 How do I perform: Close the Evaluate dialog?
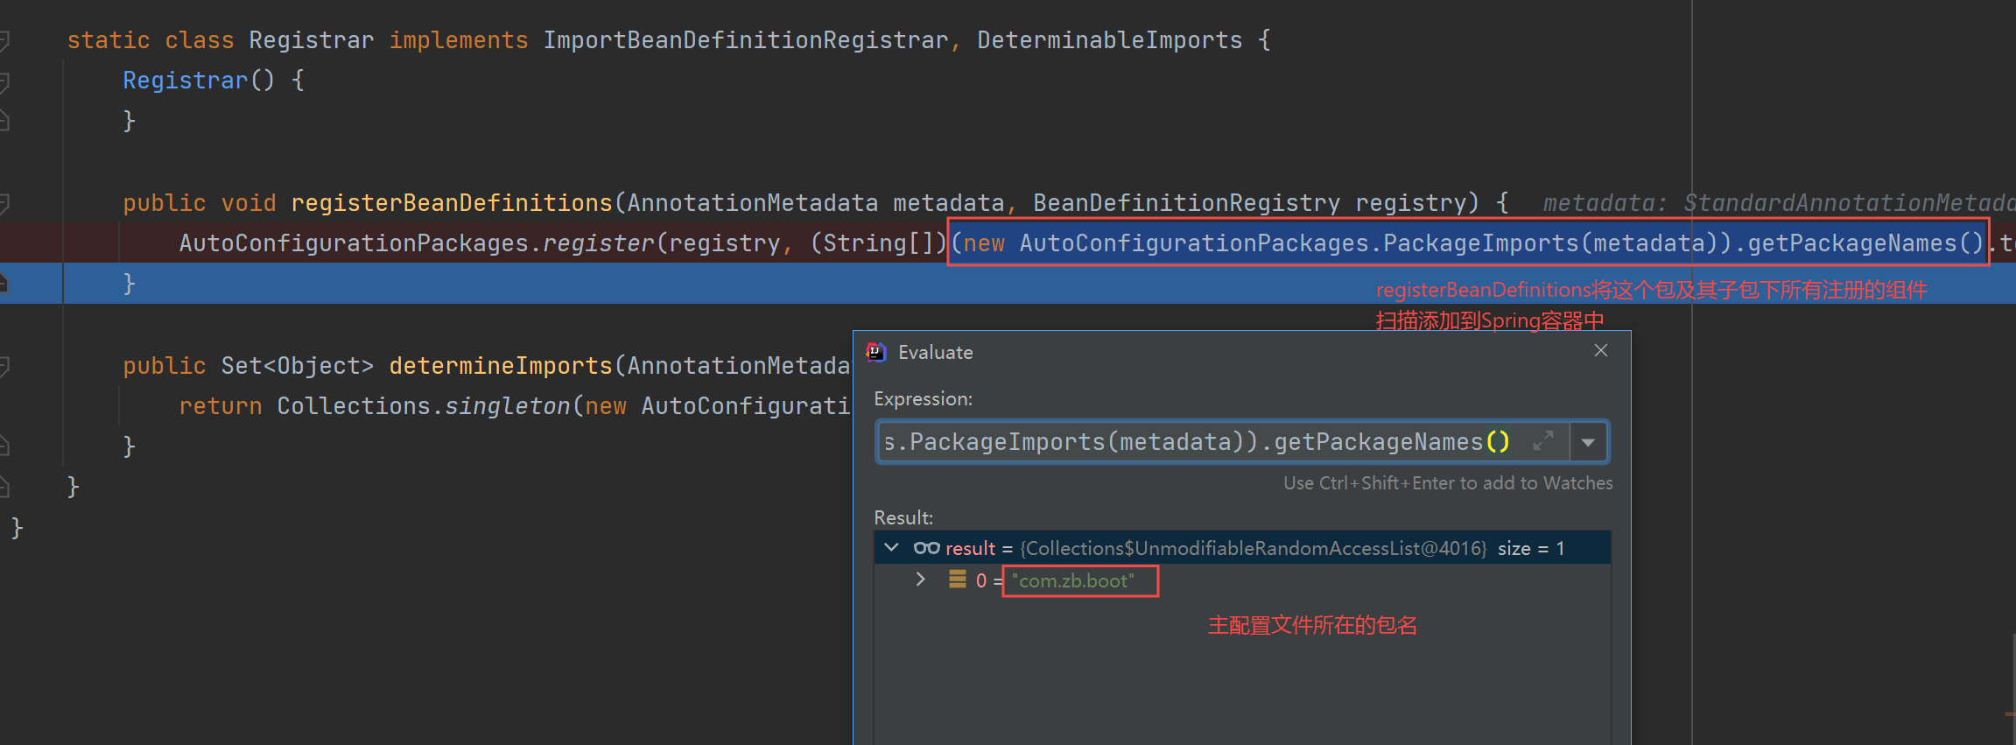1601,350
